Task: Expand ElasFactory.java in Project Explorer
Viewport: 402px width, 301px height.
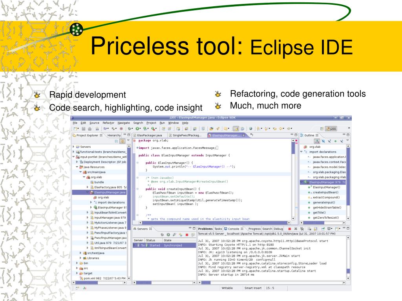Action: 88,187
